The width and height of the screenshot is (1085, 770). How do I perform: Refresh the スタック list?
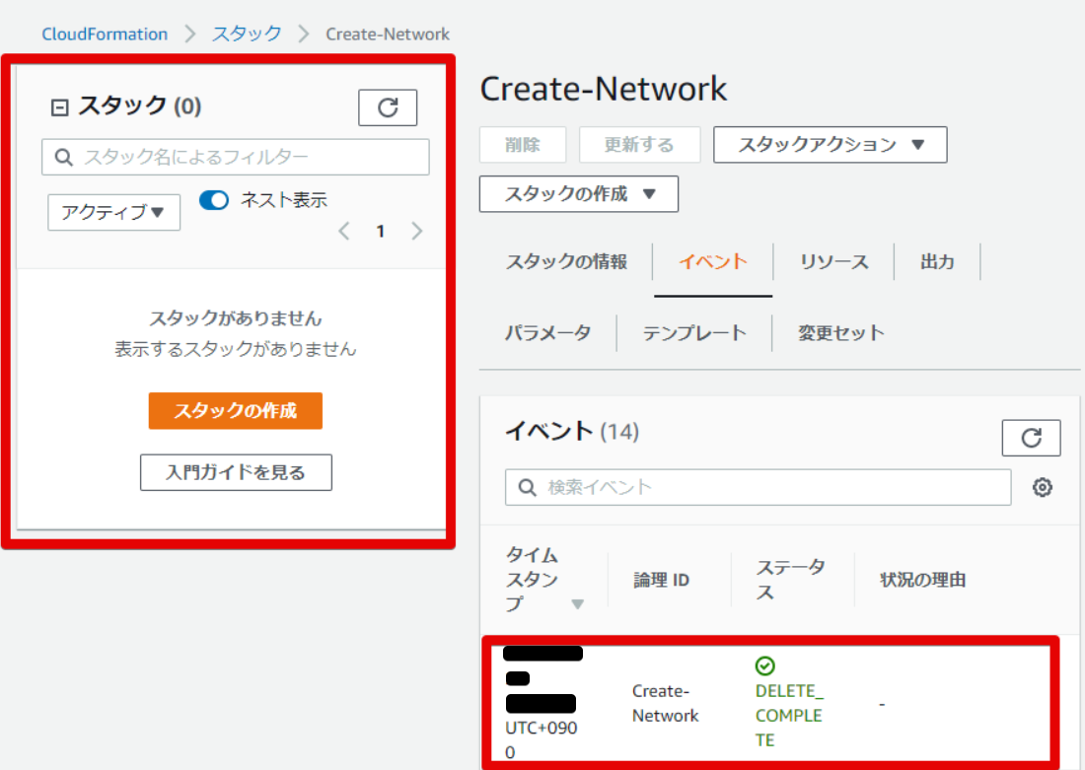pyautogui.click(x=387, y=107)
